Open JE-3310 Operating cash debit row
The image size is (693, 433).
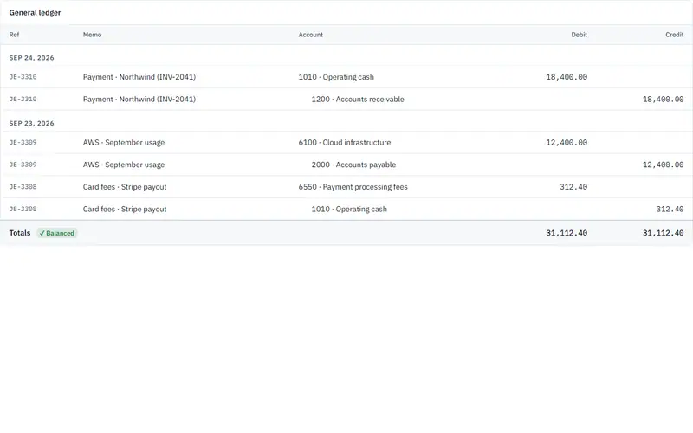pyautogui.click(x=346, y=77)
